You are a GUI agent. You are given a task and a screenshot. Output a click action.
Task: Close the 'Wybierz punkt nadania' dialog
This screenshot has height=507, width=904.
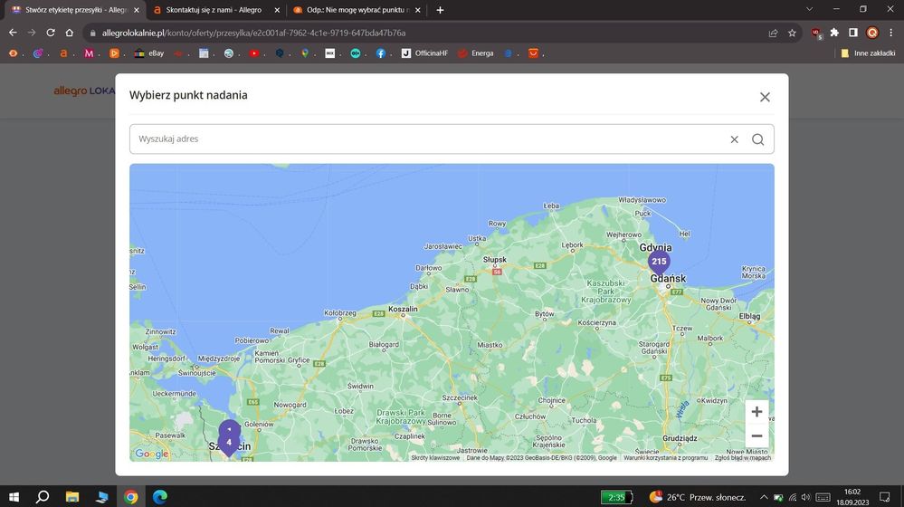point(765,97)
